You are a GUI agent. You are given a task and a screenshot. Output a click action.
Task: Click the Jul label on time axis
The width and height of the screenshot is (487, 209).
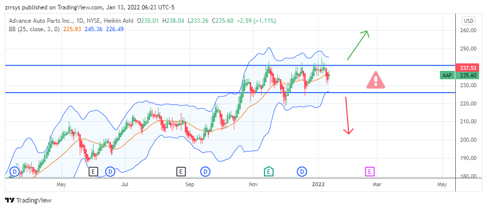coord(125,184)
